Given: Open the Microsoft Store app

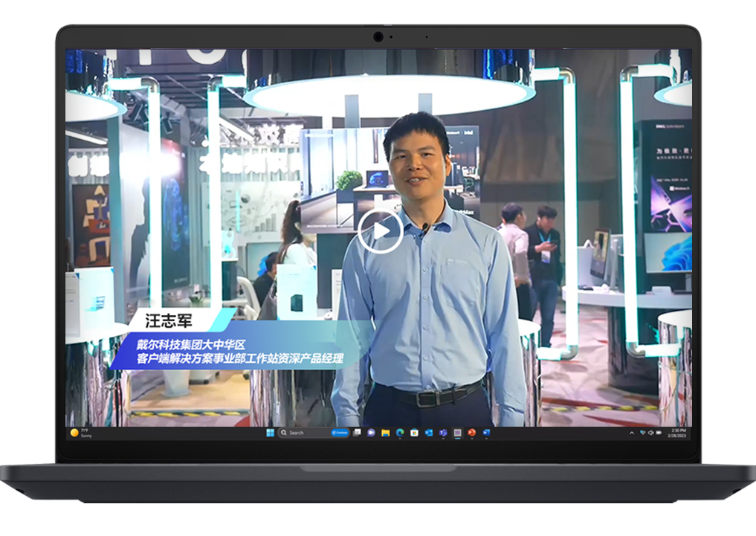Looking at the screenshot, I should coord(414,433).
